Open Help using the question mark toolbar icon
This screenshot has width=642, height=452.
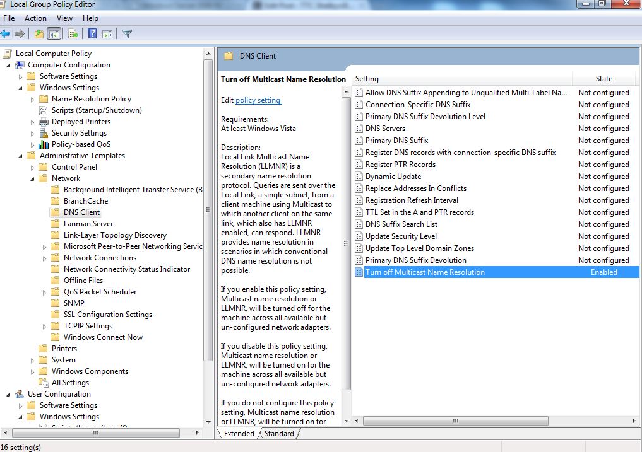click(x=92, y=33)
